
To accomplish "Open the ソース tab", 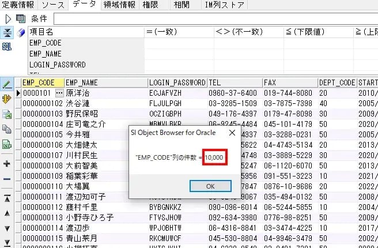I will point(53,5).
